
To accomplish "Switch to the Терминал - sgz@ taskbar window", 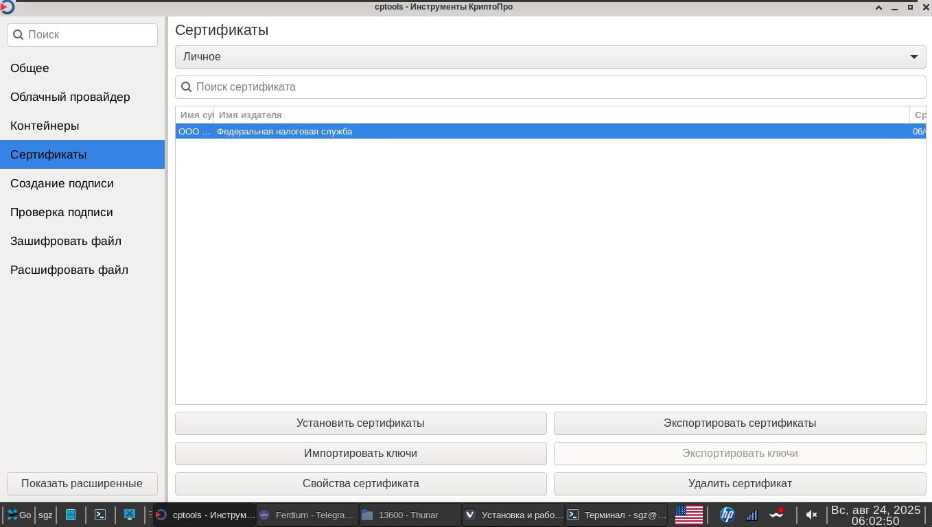I will (616, 515).
